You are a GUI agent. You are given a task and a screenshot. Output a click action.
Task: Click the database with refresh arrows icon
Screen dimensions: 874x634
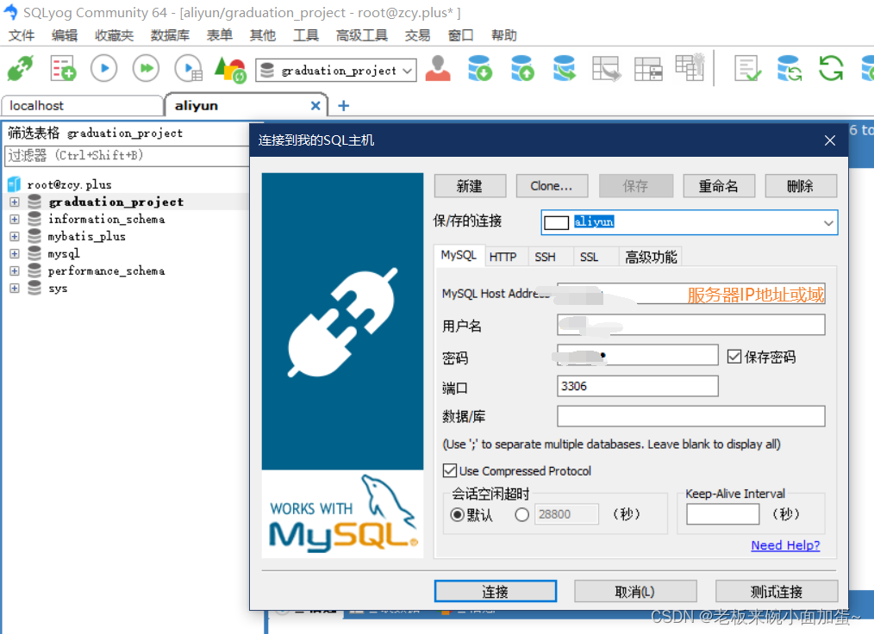coord(790,69)
